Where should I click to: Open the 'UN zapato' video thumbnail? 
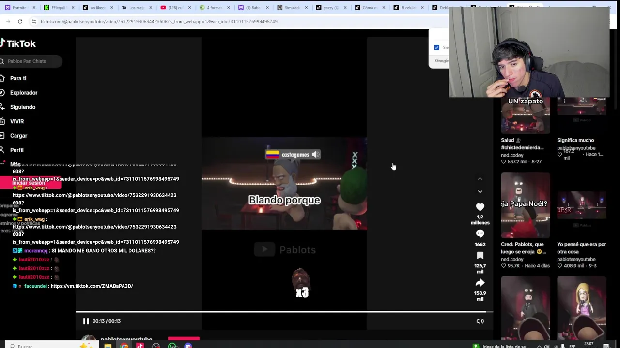(526, 116)
